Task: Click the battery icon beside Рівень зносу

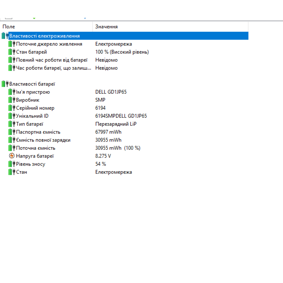Action: coord(12,164)
